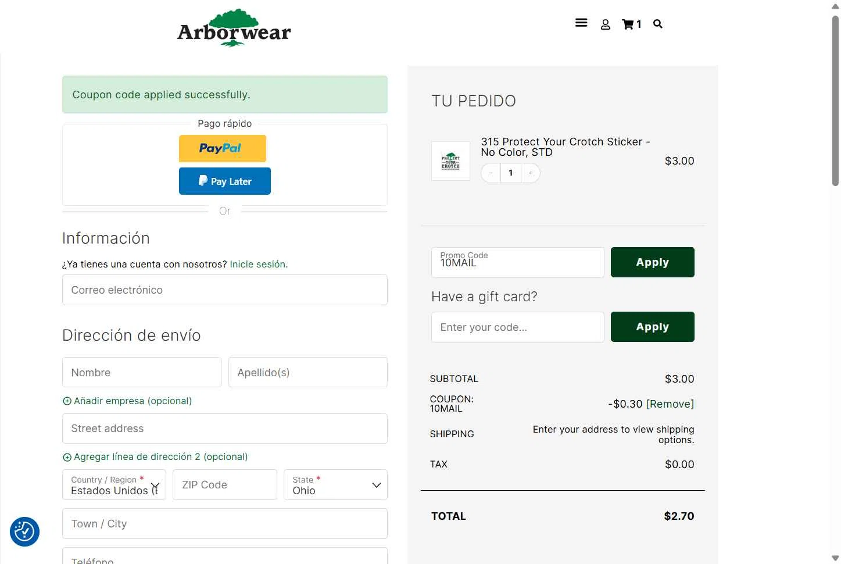Click the coupon success message

click(225, 94)
